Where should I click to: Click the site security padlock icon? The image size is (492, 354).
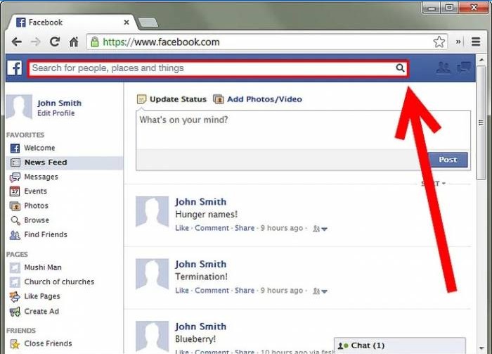point(95,42)
